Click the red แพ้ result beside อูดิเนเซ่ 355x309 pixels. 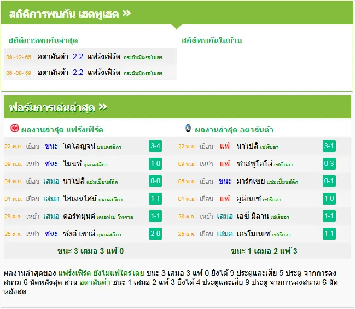[225, 199]
